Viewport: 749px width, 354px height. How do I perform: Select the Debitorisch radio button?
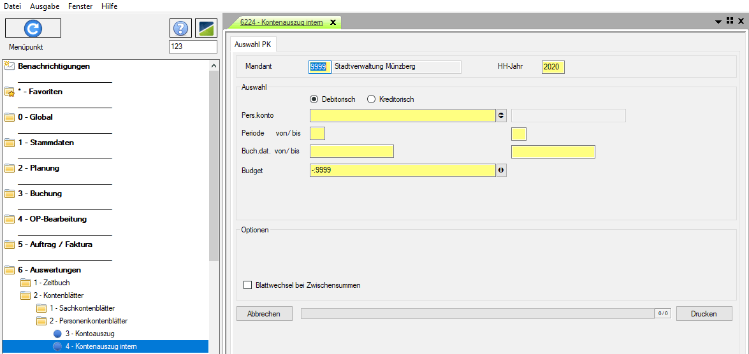[x=314, y=99]
